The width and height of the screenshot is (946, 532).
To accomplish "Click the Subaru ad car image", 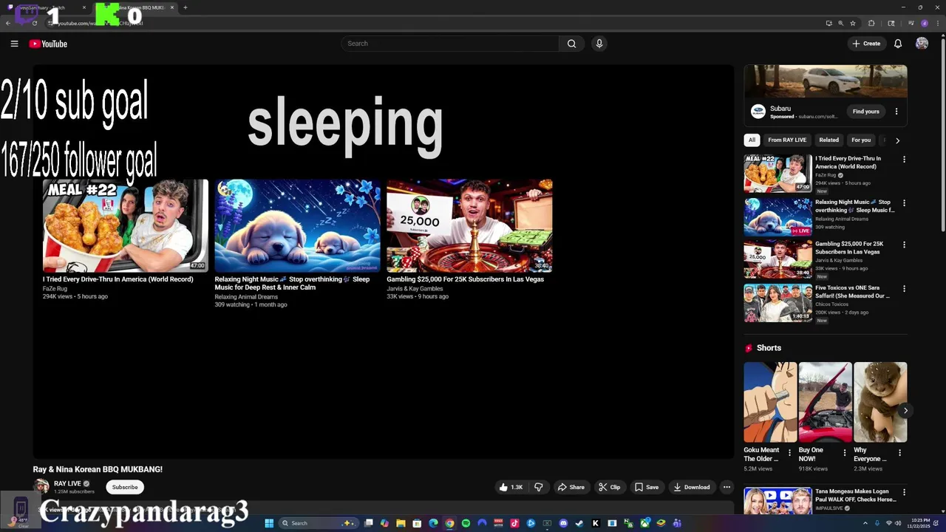I will [826, 81].
